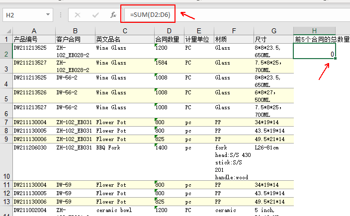Click Flower Pot cell in row 7
The image size is (350, 216).
pos(125,122)
